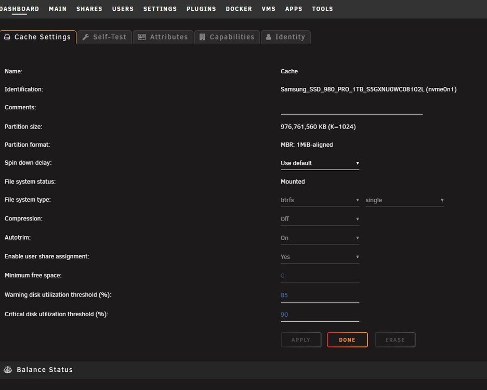Open the single profile dropdown
Screen dimensions: 487x390
coord(405,200)
